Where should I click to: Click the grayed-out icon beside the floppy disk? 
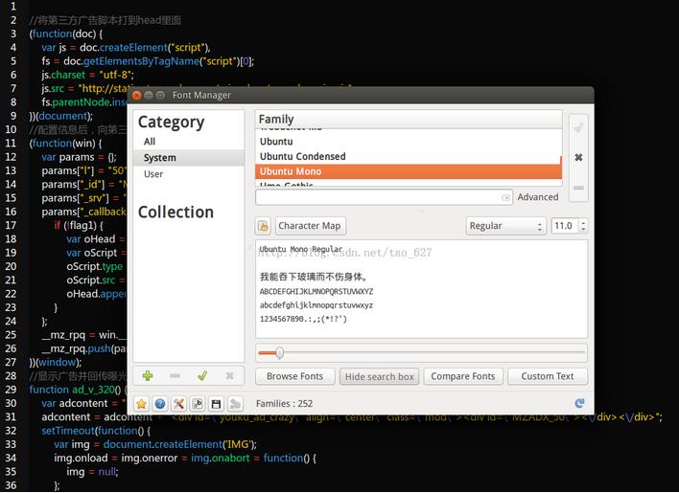click(x=235, y=404)
